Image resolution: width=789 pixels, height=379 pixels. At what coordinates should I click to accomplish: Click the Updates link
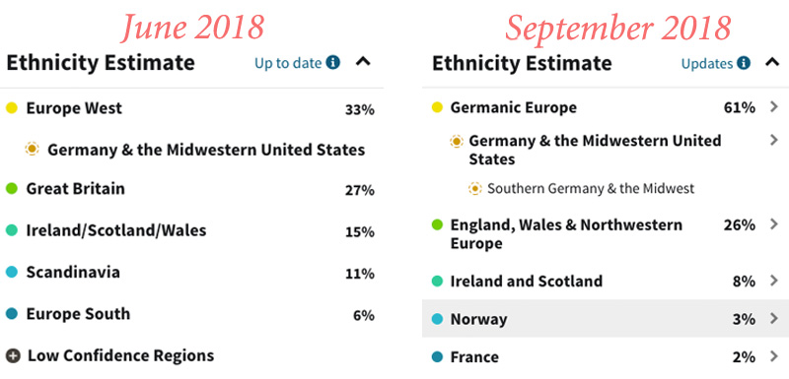coord(707,64)
